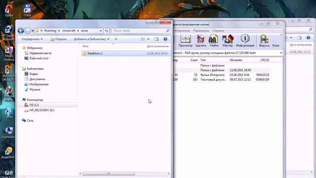Image resolution: width=316 pixels, height=178 pixels.
Task: Expand the WinRAR toolbar overflow chevron
Action: pos(281,35)
